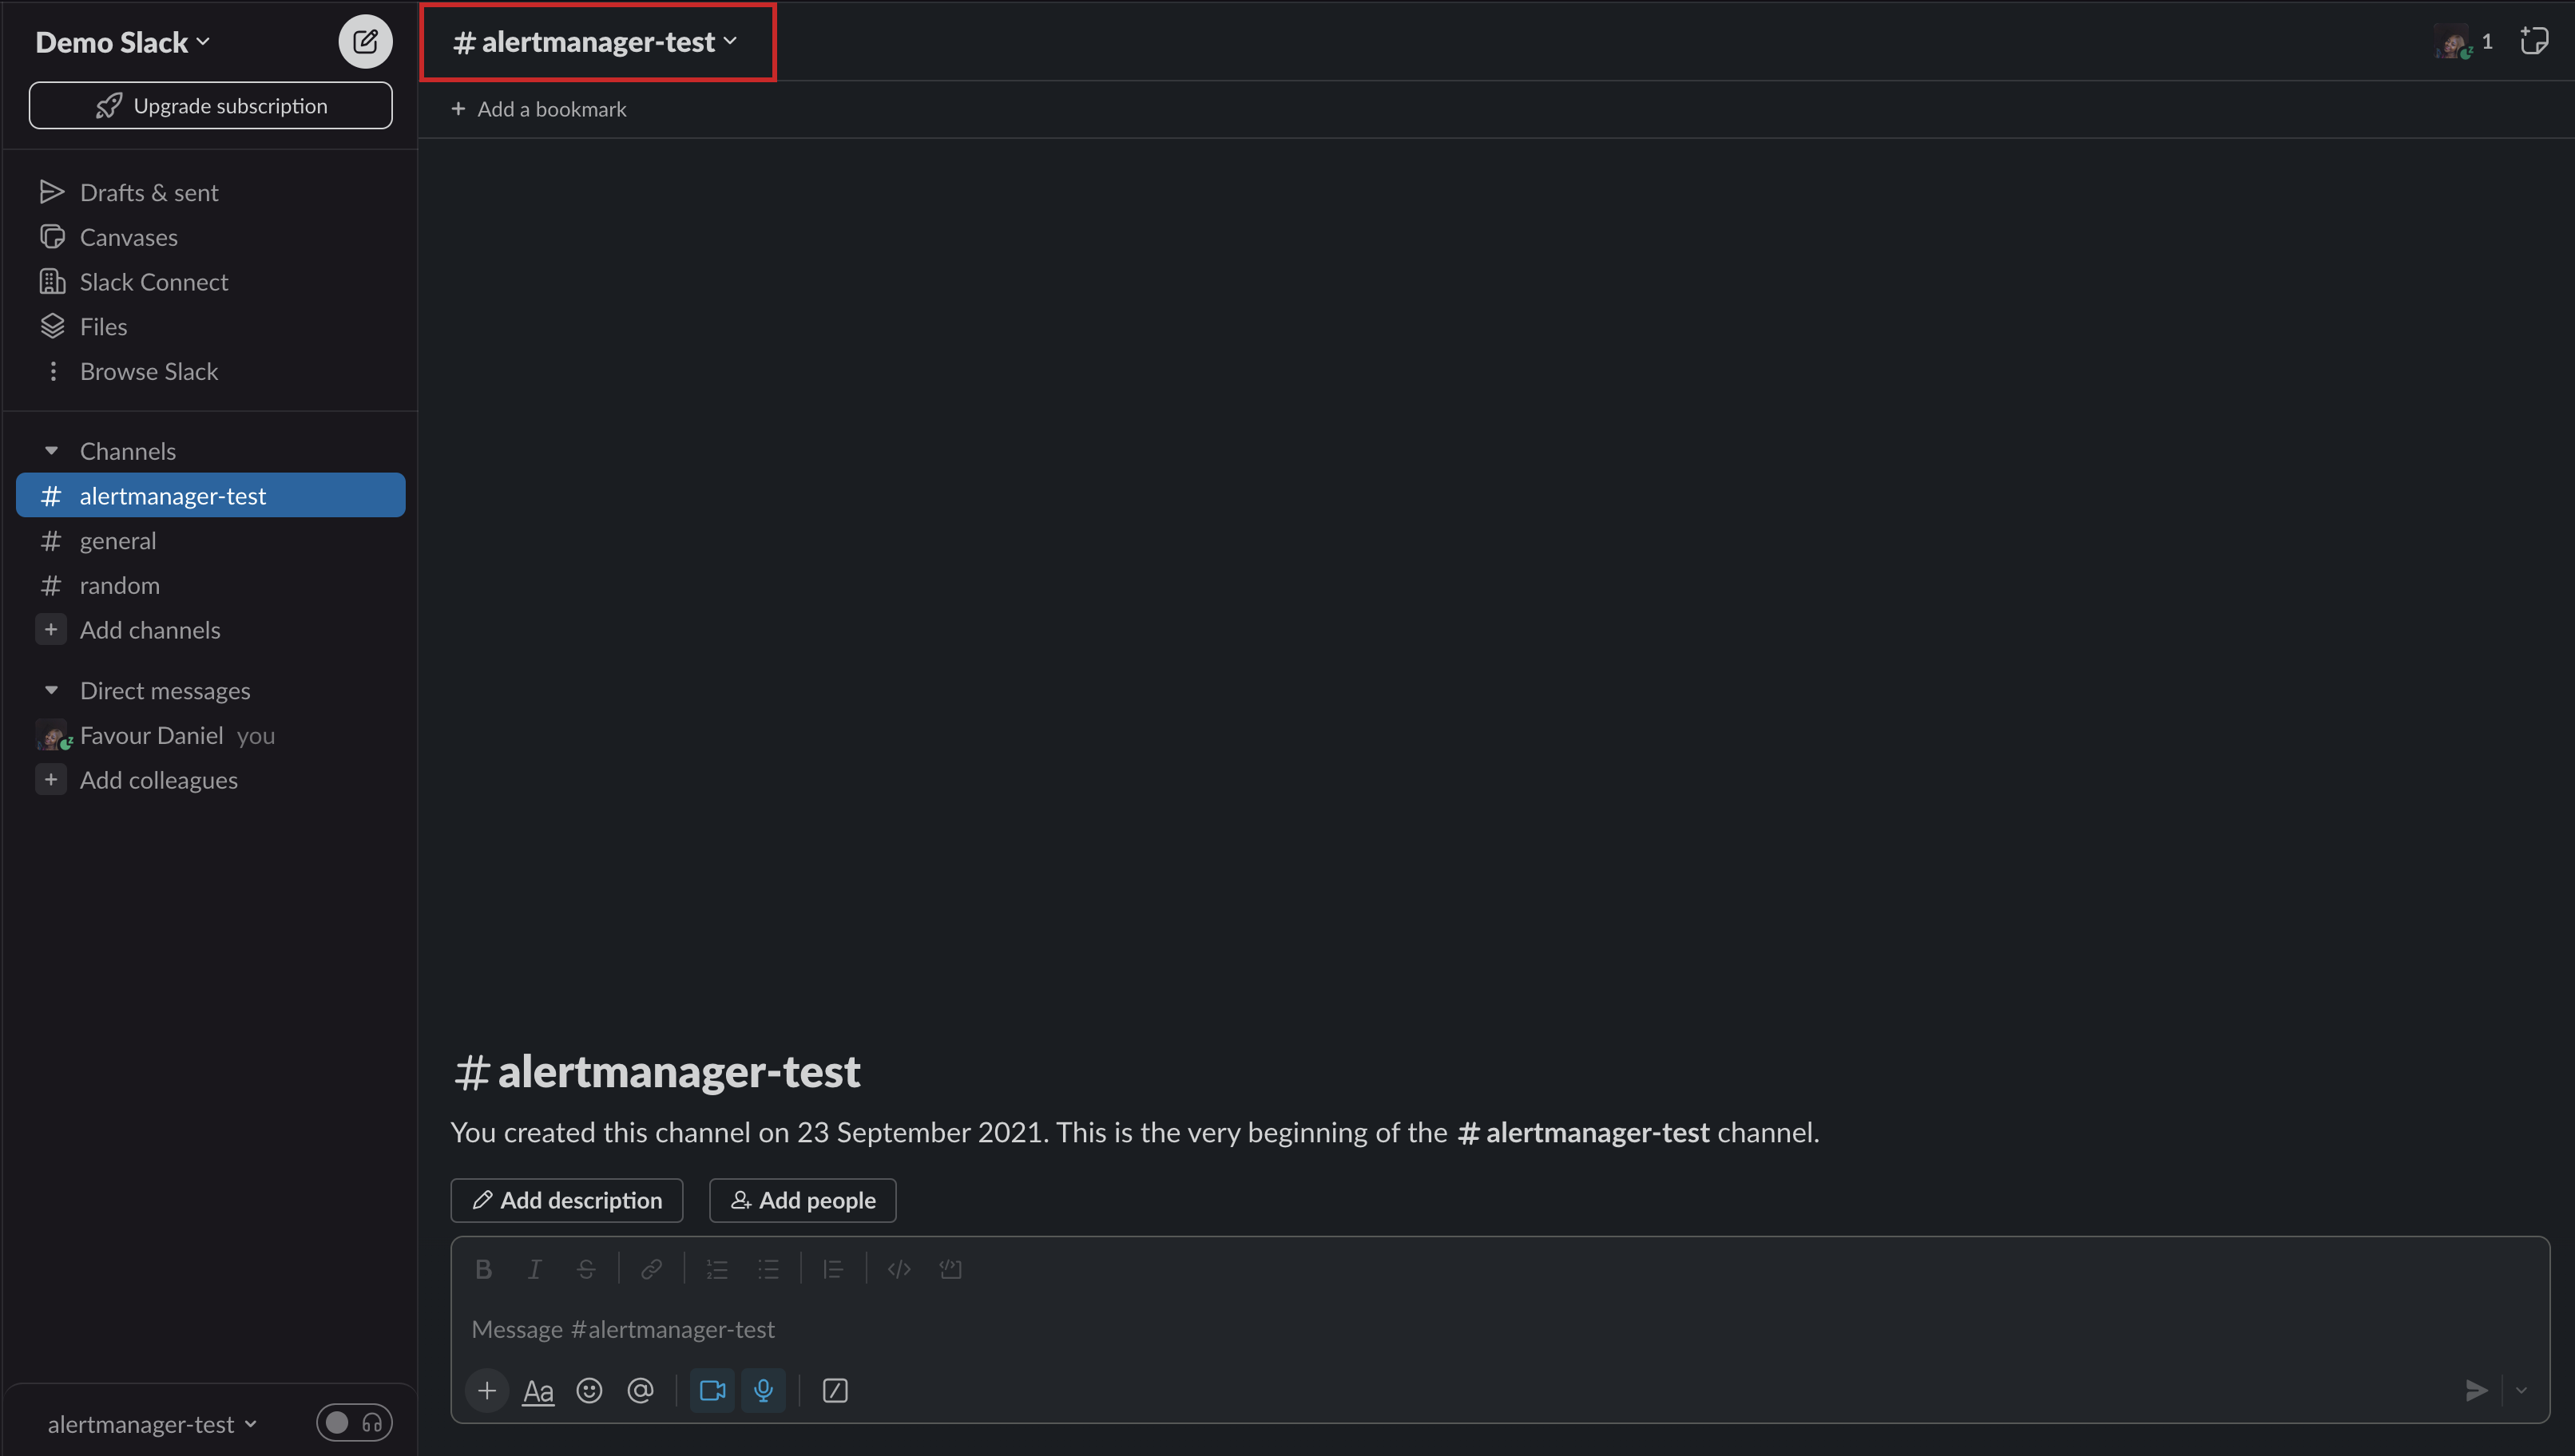Toggle bold formatting in message toolbar

[x=483, y=1269]
